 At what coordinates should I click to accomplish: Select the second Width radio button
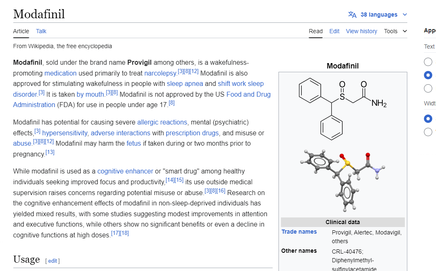(428, 132)
